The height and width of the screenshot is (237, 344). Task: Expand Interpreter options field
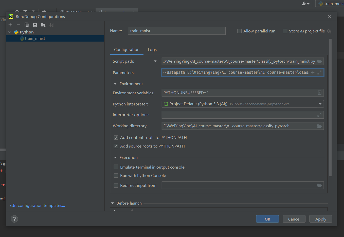(319, 115)
